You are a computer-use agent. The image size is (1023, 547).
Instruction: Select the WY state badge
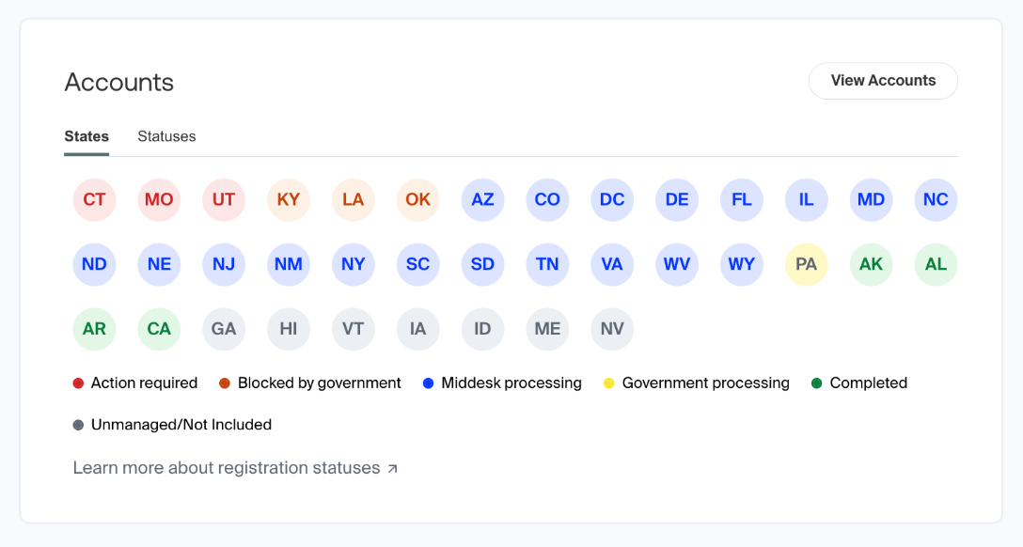coord(742,264)
